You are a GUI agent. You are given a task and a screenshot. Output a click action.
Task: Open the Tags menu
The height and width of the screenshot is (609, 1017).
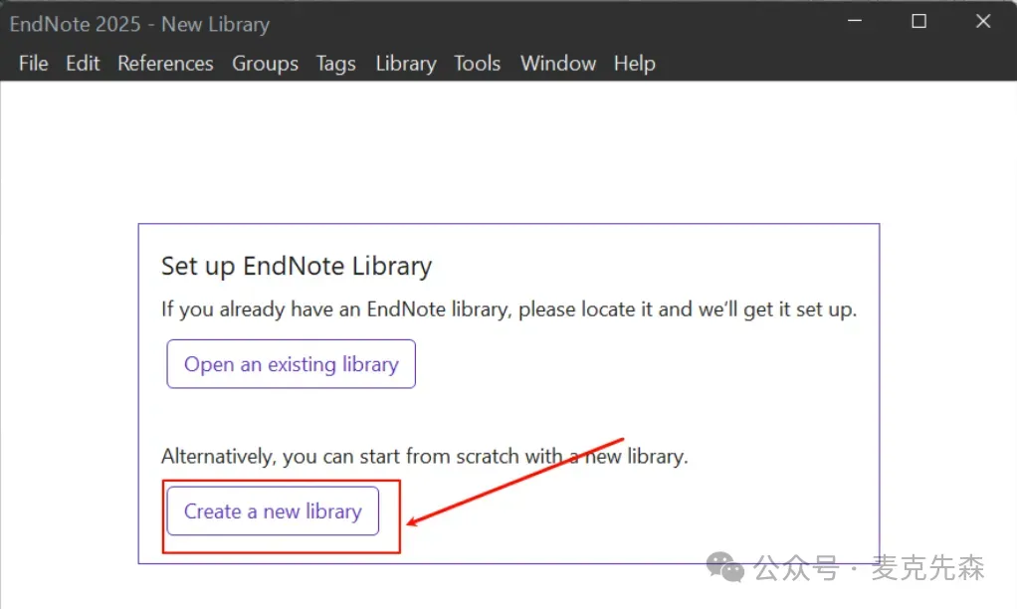tap(335, 63)
